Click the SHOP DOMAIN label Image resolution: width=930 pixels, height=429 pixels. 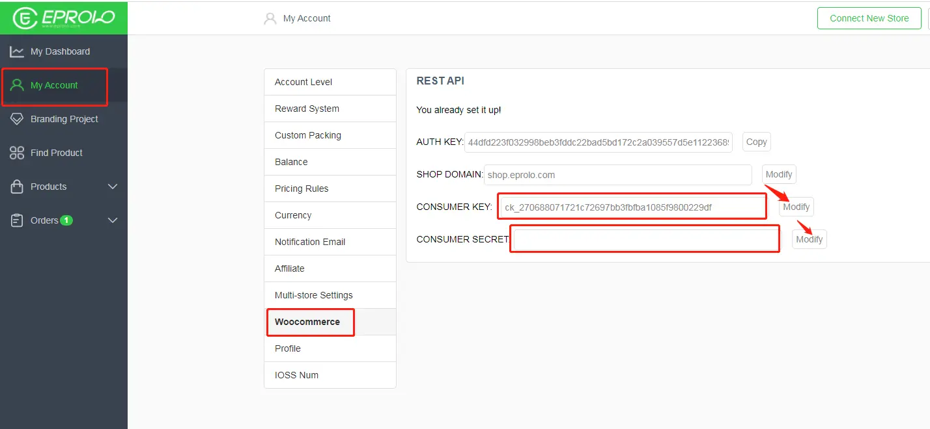pyautogui.click(x=449, y=174)
